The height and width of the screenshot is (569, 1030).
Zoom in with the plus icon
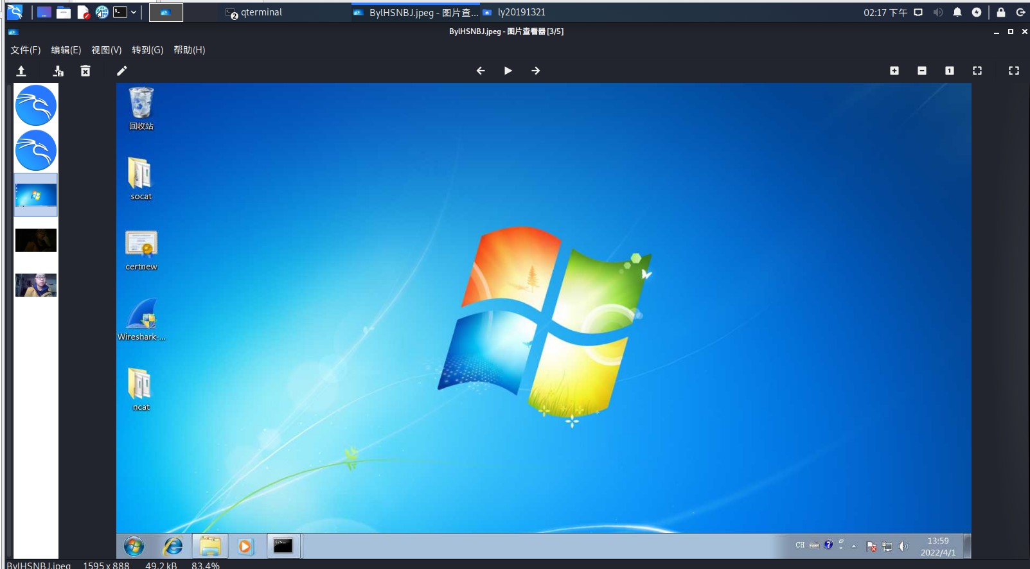pos(894,71)
